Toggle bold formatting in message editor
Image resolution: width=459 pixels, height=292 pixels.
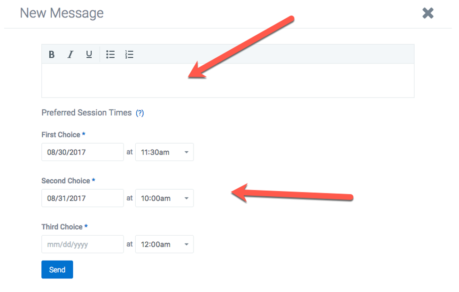[52, 54]
